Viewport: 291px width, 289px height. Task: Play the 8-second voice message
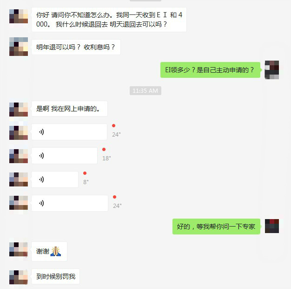click(x=55, y=179)
